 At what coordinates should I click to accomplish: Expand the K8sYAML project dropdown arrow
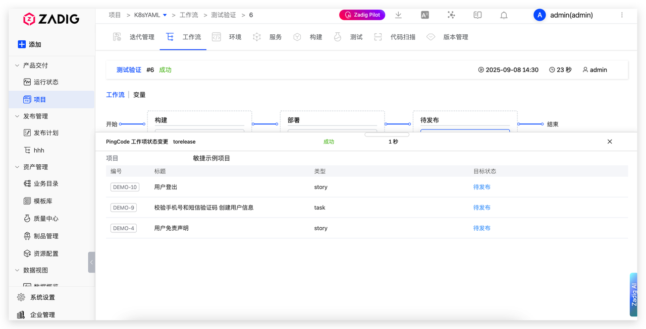(165, 15)
